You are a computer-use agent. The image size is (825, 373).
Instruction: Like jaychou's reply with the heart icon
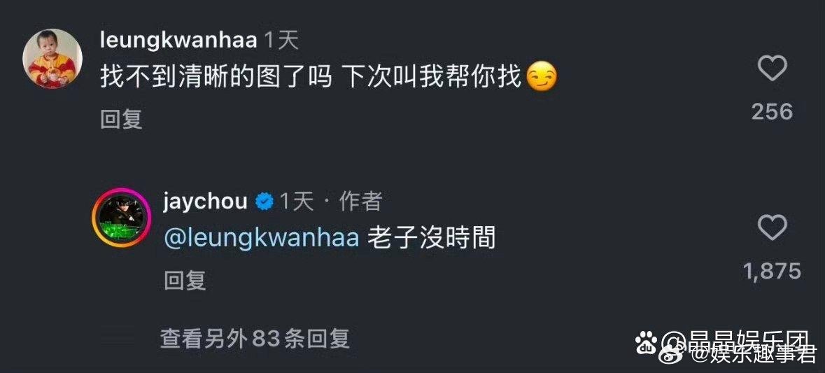772,228
